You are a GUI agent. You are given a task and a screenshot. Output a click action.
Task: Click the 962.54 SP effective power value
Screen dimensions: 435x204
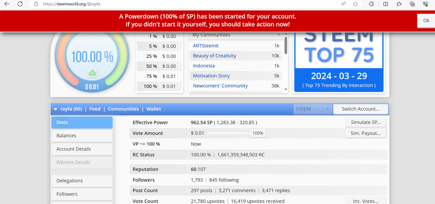coord(201,122)
